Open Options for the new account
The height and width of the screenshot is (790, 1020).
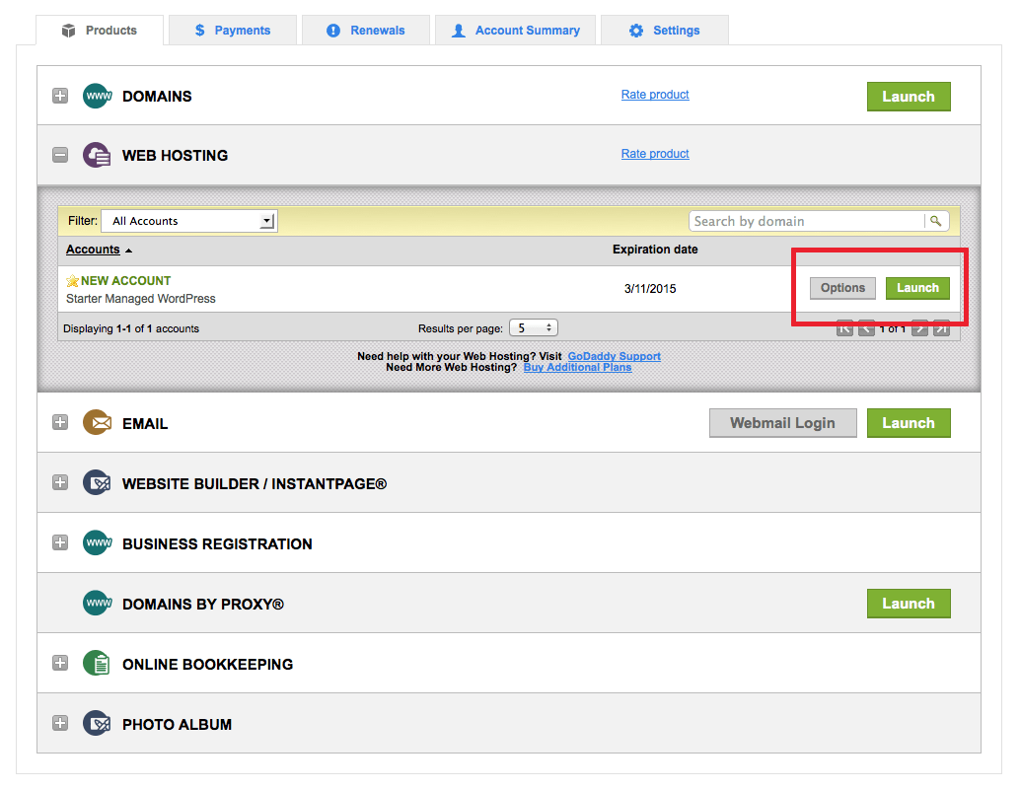click(x=842, y=288)
